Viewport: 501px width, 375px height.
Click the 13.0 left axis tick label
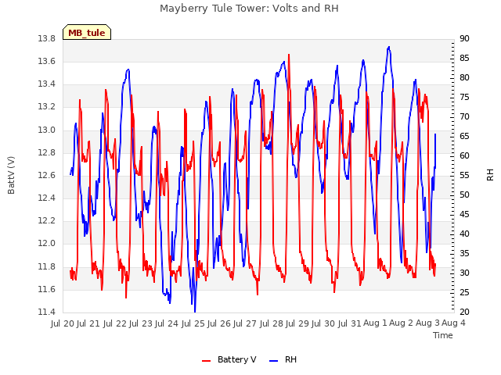coord(47,130)
